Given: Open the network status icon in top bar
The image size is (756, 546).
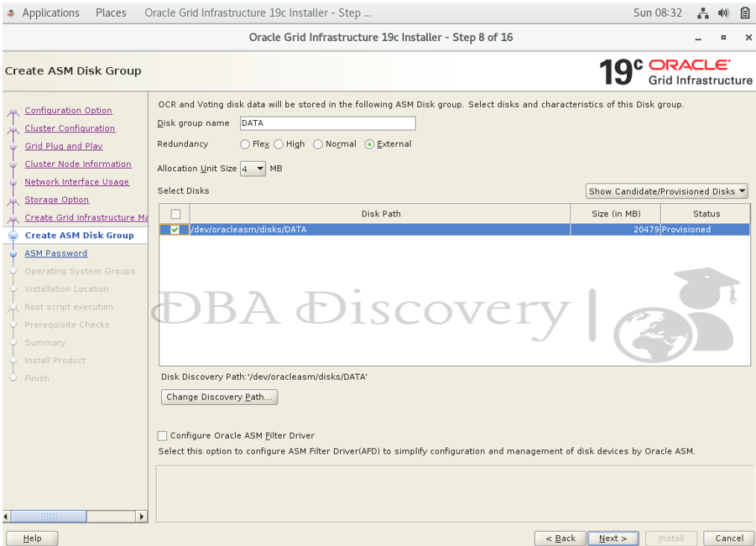Looking at the screenshot, I should click(x=703, y=13).
